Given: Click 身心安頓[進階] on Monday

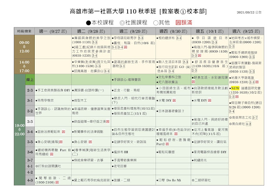Looking at the screenshot, I should [47, 142].
